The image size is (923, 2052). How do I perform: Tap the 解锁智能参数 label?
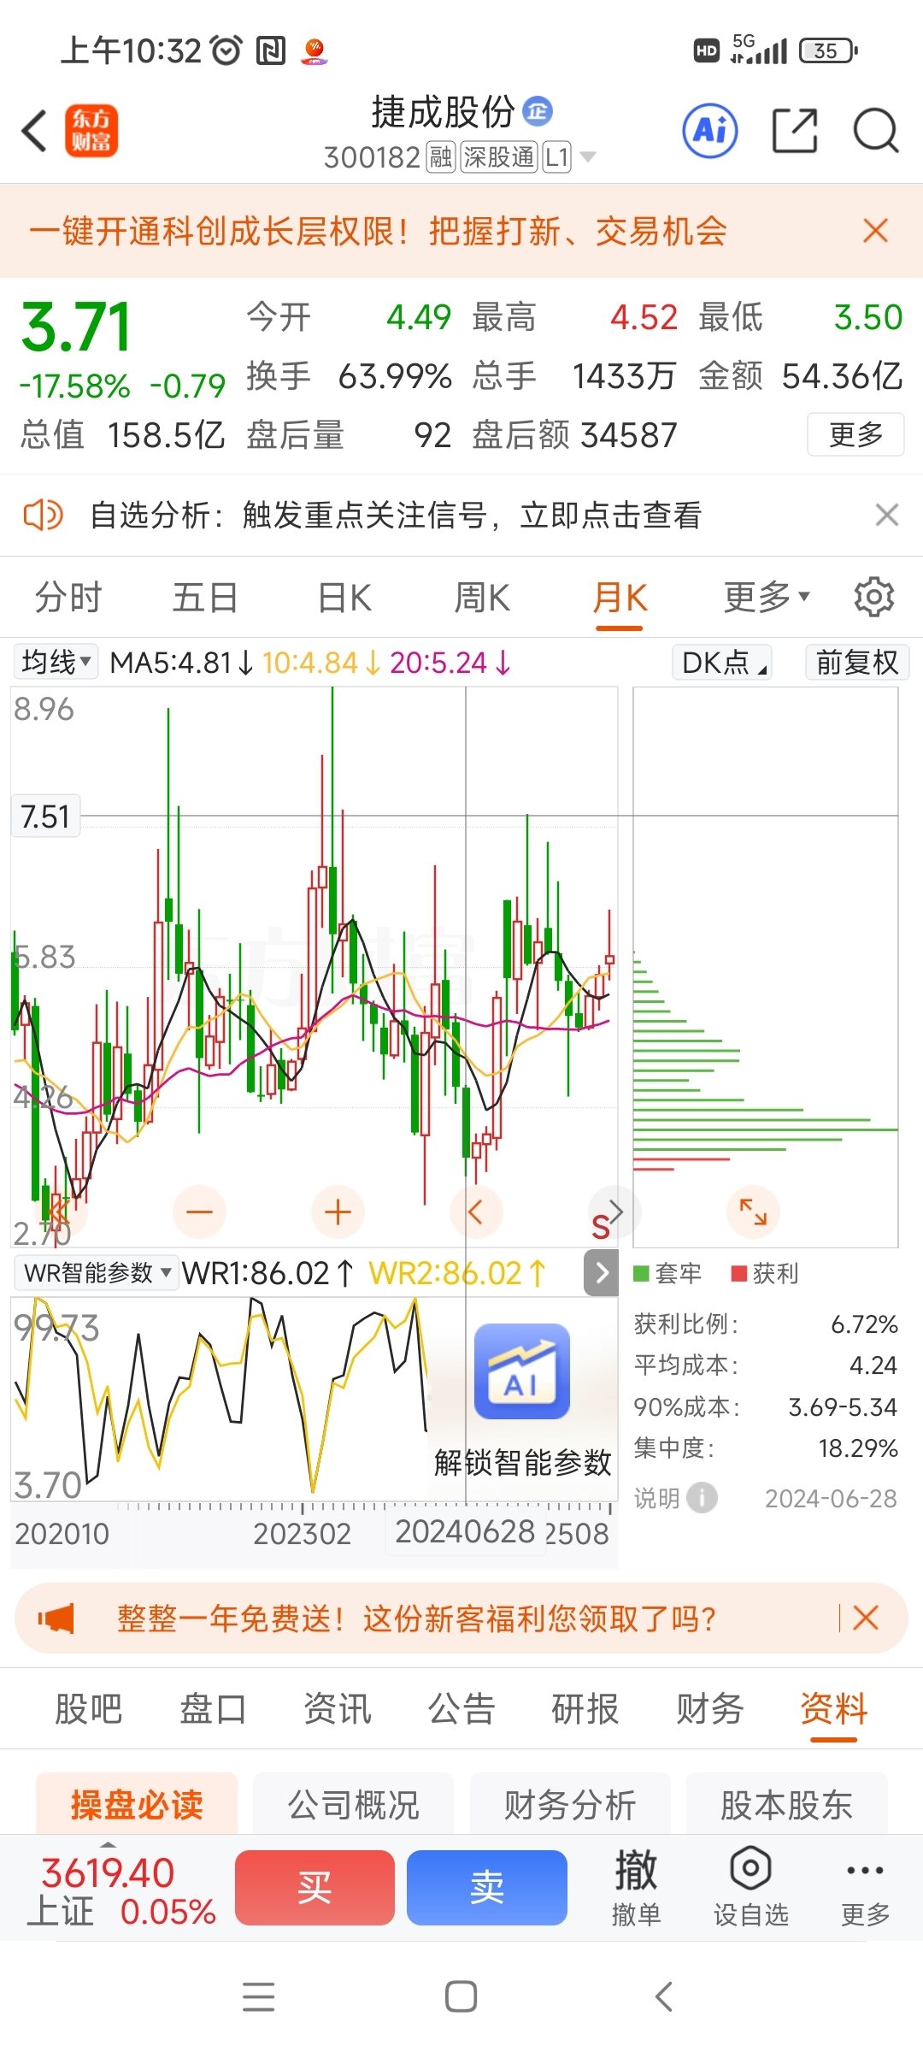[x=523, y=1462]
